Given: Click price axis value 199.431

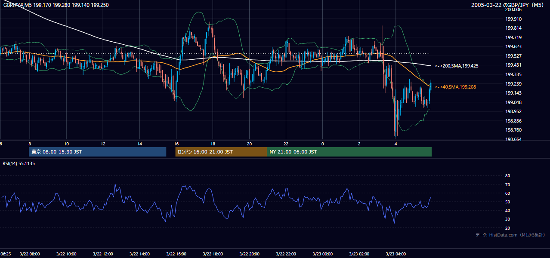Looking at the screenshot, I should (513, 65).
